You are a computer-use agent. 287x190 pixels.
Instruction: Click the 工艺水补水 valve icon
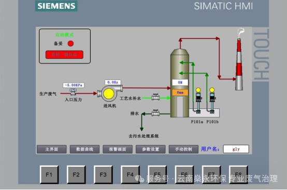(x=155, y=97)
